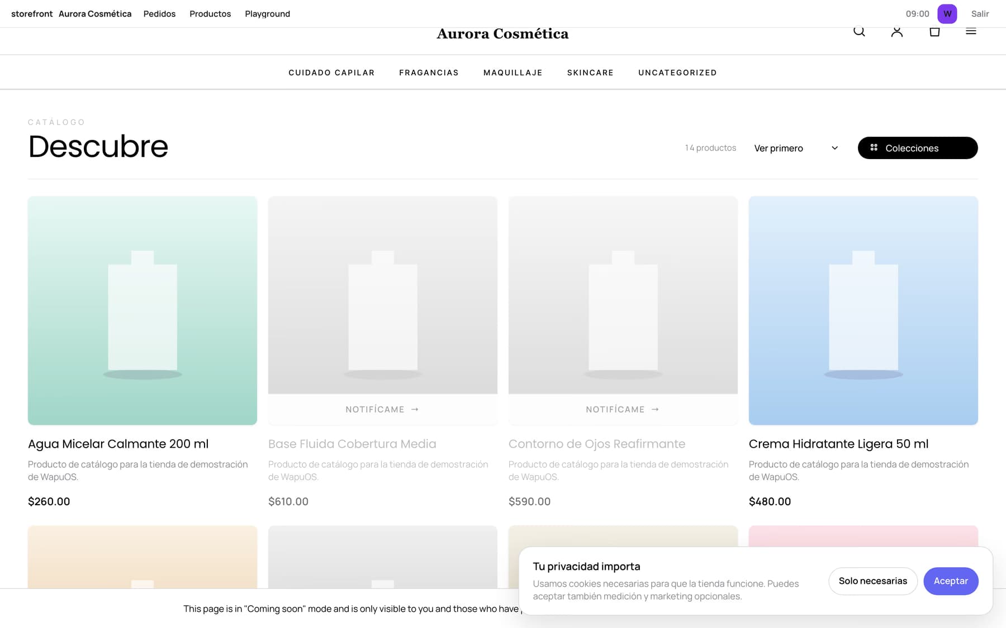Screen dimensions: 1006x628
Task: Click the $480.00 price
Action: pos(770,501)
